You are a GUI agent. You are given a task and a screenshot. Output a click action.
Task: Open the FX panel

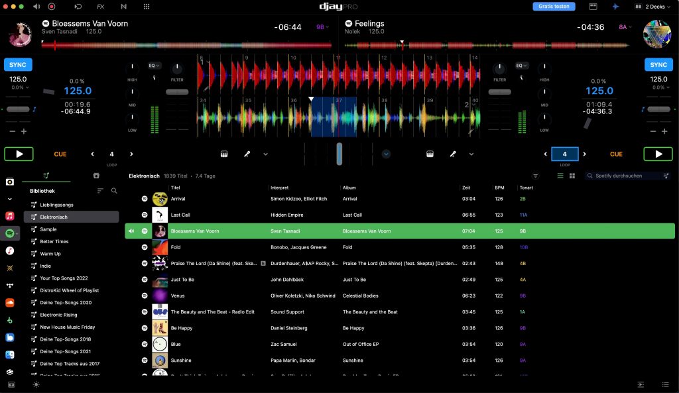click(x=100, y=6)
